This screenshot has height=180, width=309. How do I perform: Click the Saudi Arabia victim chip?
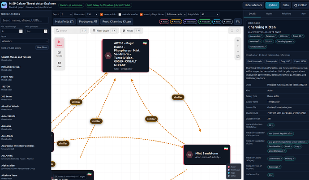pyautogui.click(x=275, y=146)
